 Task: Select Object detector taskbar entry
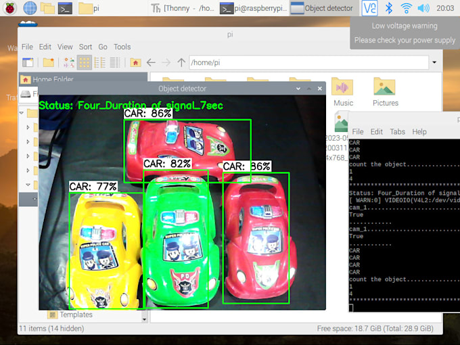click(x=324, y=8)
